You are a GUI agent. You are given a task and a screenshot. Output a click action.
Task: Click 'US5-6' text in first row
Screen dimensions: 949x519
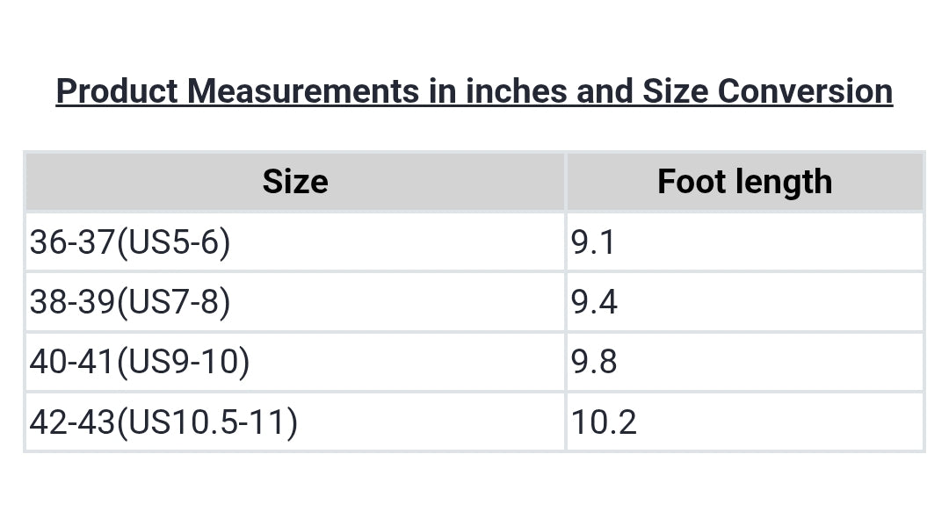(173, 242)
